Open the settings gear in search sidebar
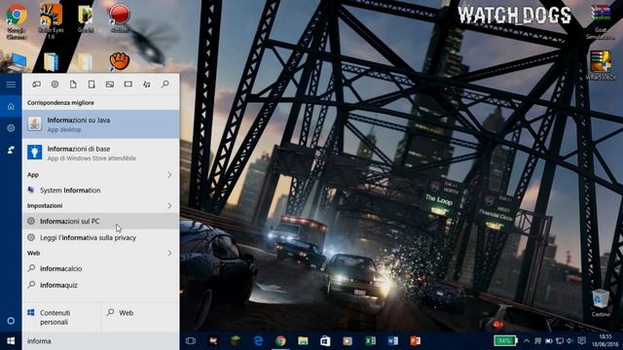623x350 pixels. [11, 128]
